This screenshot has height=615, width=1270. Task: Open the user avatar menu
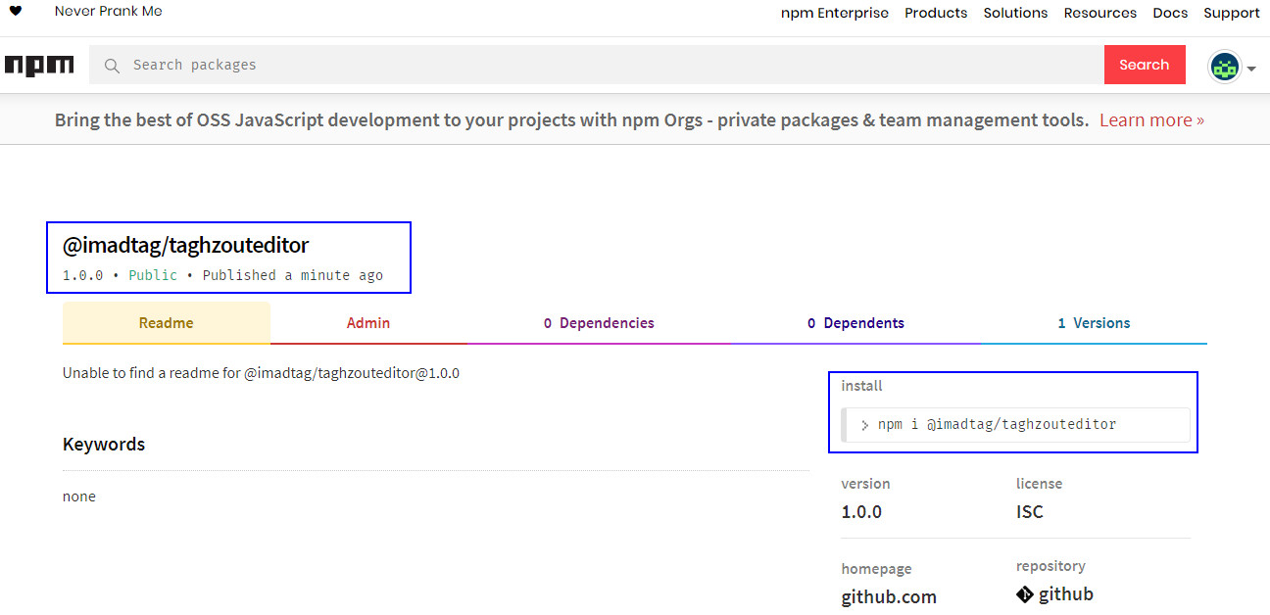(1224, 67)
